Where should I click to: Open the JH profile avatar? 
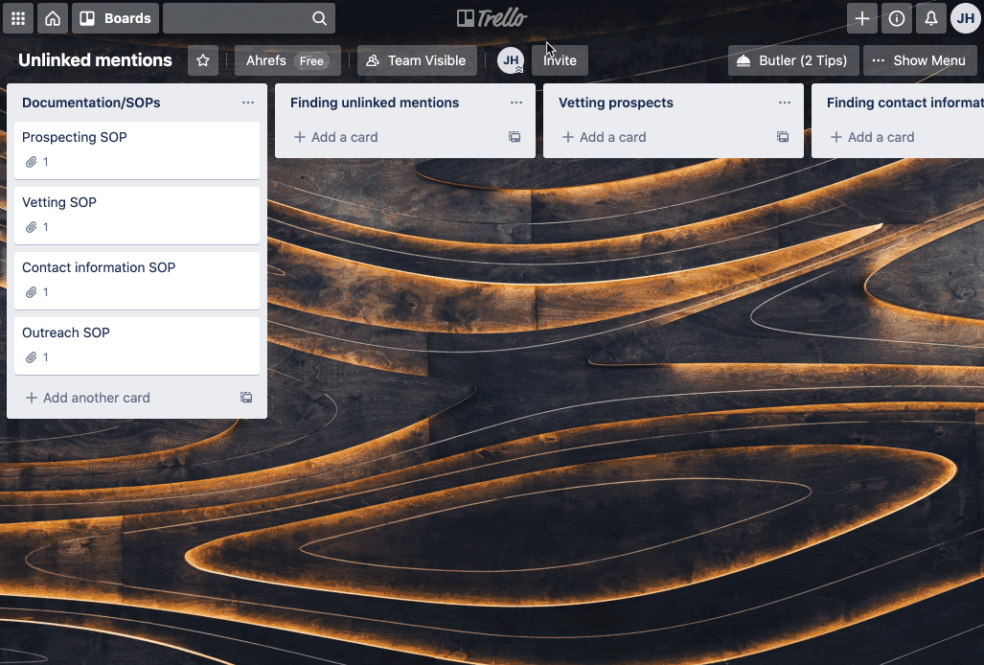[x=965, y=18]
